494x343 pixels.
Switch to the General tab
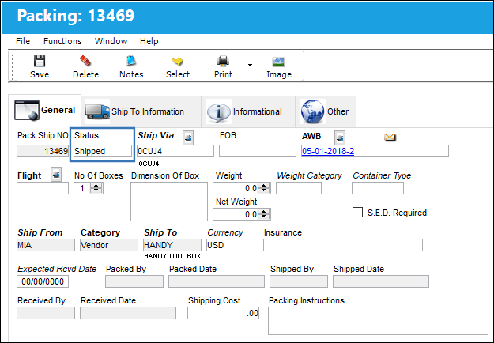tap(45, 111)
